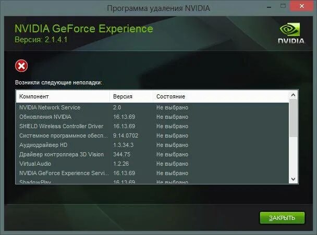Click the Версия: 2.1.4.1 text
The height and width of the screenshot is (235, 317).
(41, 40)
